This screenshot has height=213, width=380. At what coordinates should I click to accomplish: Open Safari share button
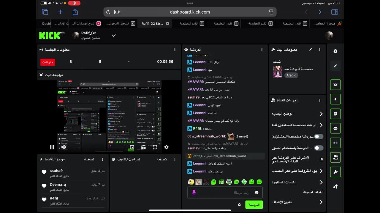75,12
